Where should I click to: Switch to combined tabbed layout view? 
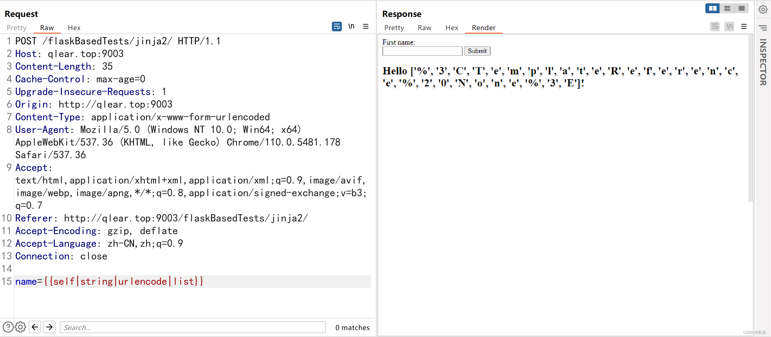[741, 8]
